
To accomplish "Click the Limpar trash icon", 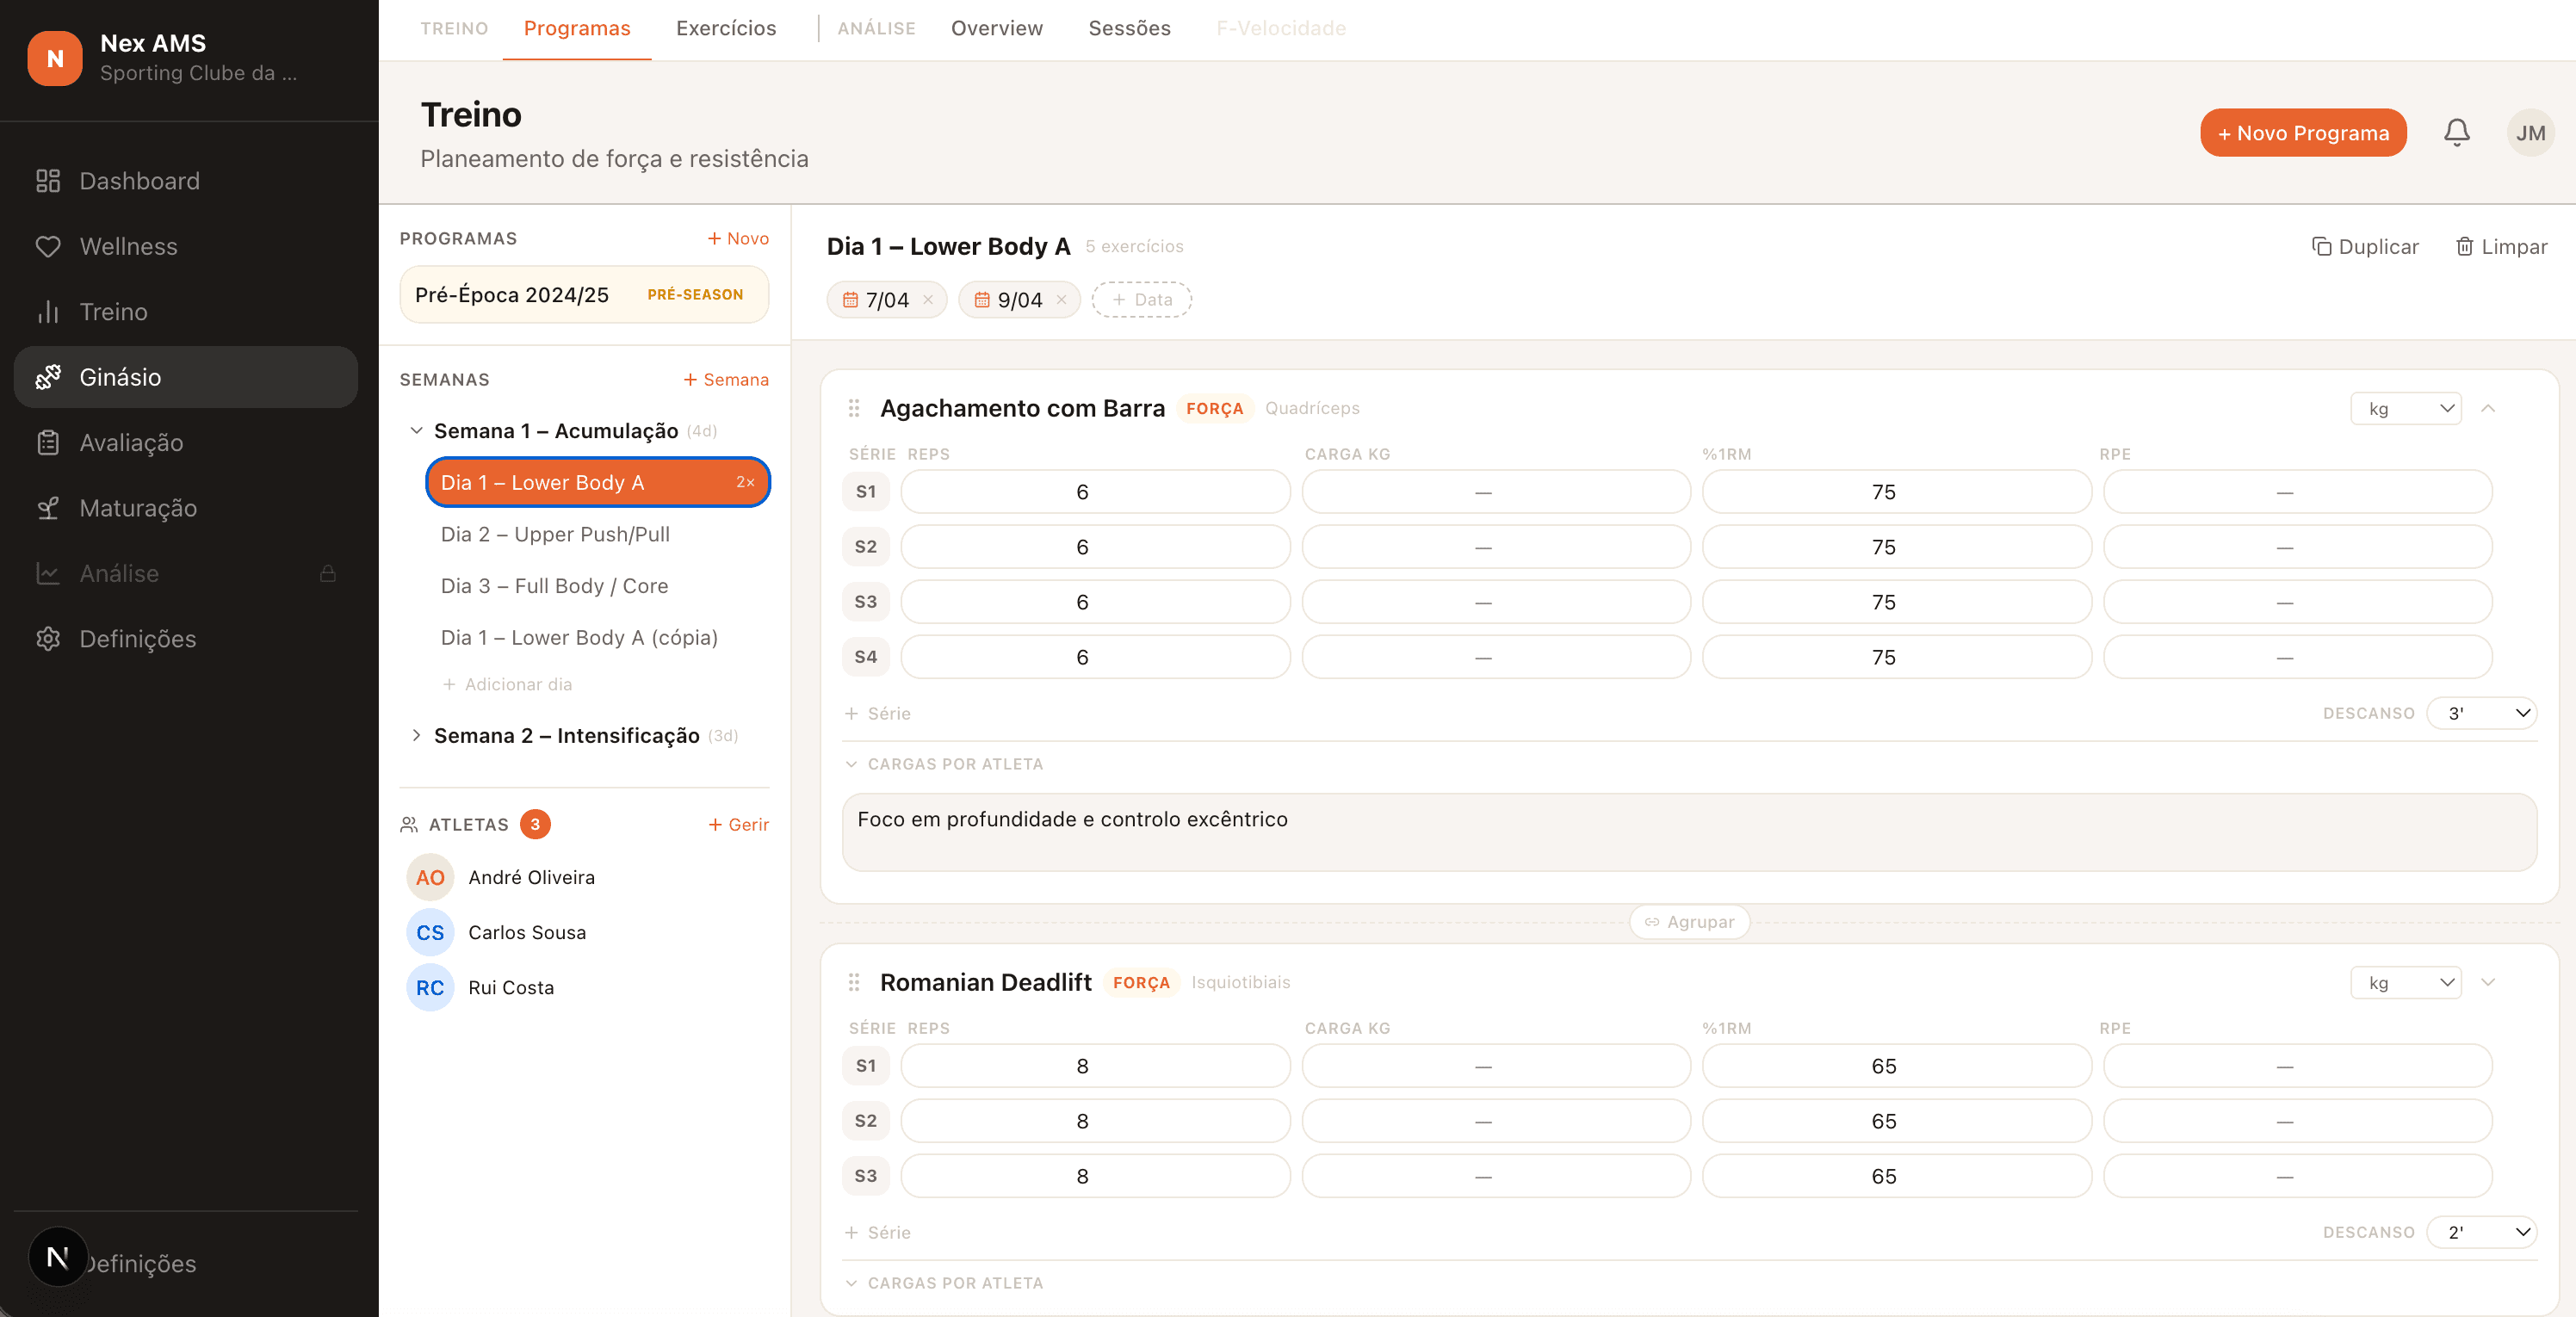I will pyautogui.click(x=2464, y=247).
